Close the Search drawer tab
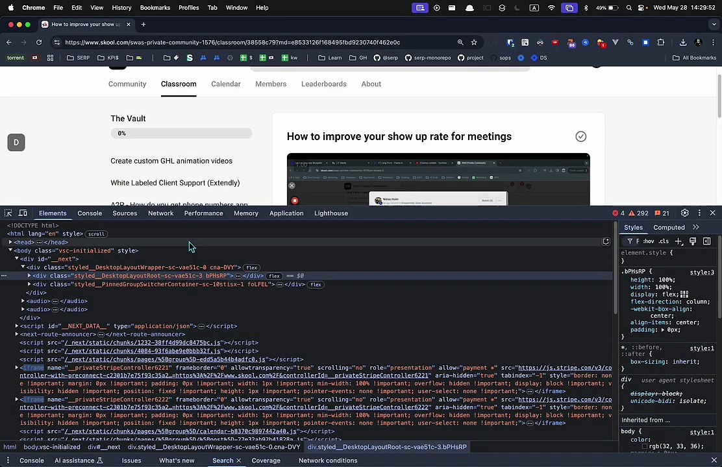The width and height of the screenshot is (722, 467). click(x=238, y=460)
